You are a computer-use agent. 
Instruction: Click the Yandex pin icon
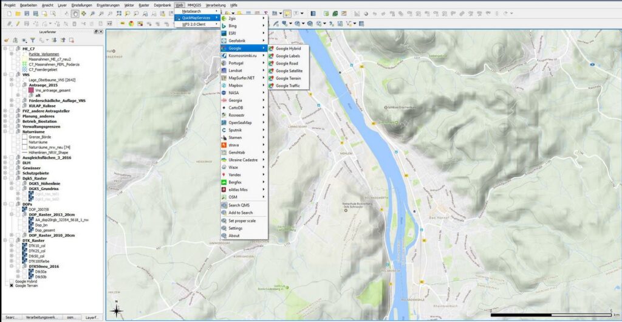[x=225, y=175]
